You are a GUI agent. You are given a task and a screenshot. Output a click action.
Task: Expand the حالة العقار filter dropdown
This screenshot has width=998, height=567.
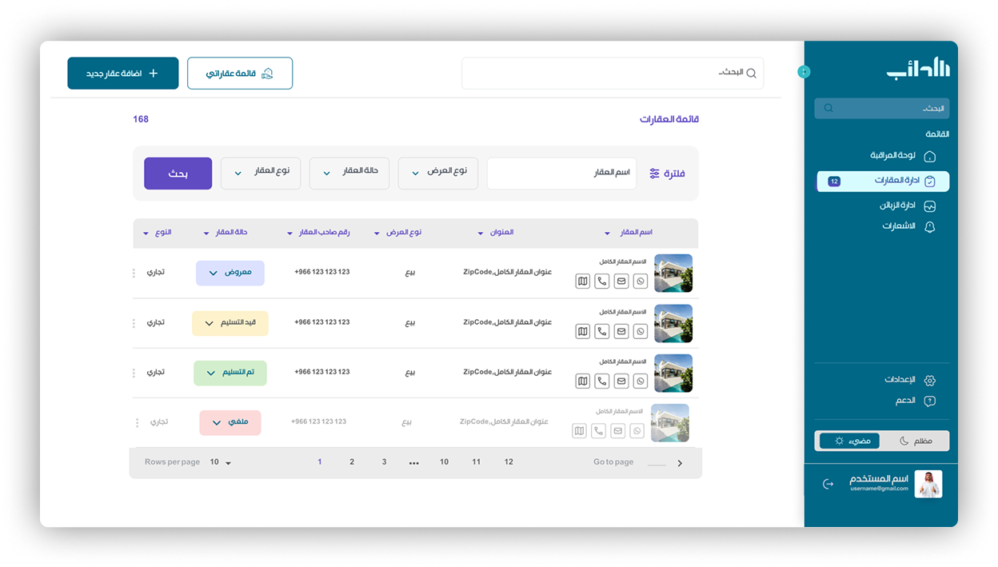tap(349, 173)
